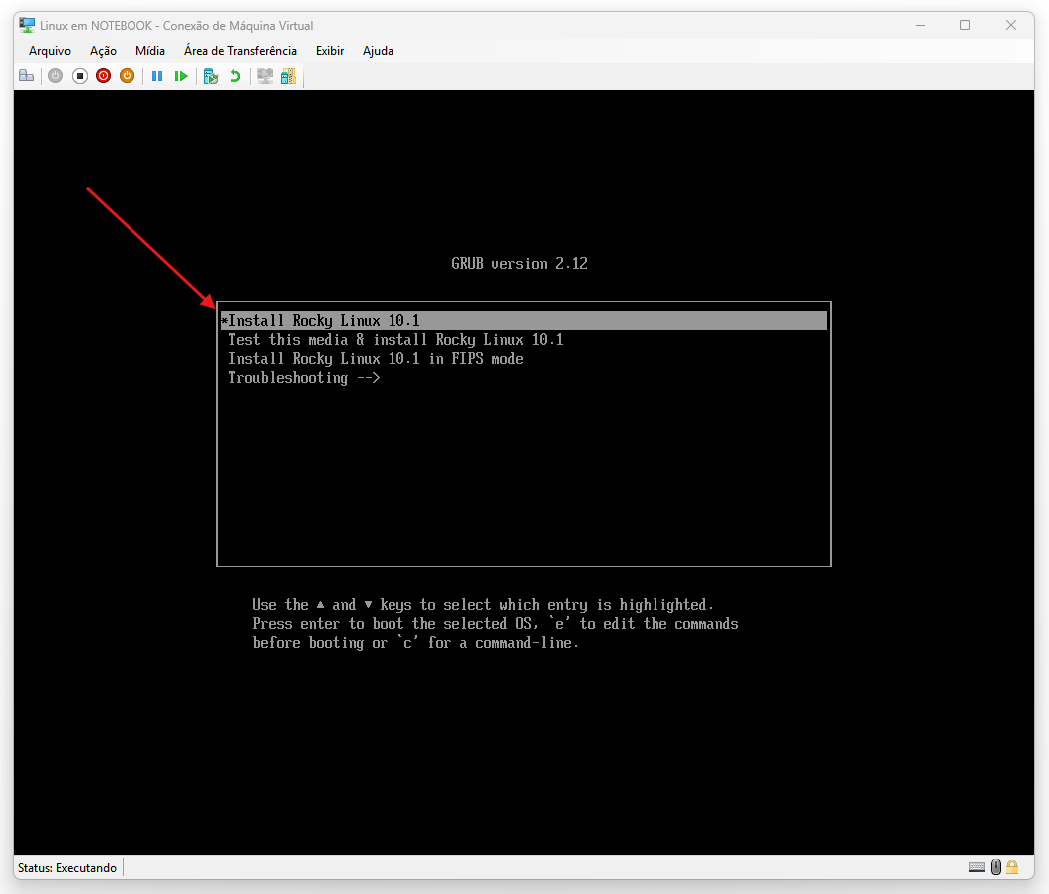Create a checkpoint using the toolbar icon
This screenshot has width=1049, height=894.
pos(210,76)
